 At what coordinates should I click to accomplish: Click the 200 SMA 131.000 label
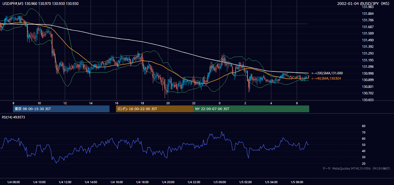327,73
